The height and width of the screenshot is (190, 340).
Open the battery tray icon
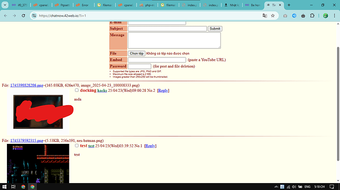point(300,187)
